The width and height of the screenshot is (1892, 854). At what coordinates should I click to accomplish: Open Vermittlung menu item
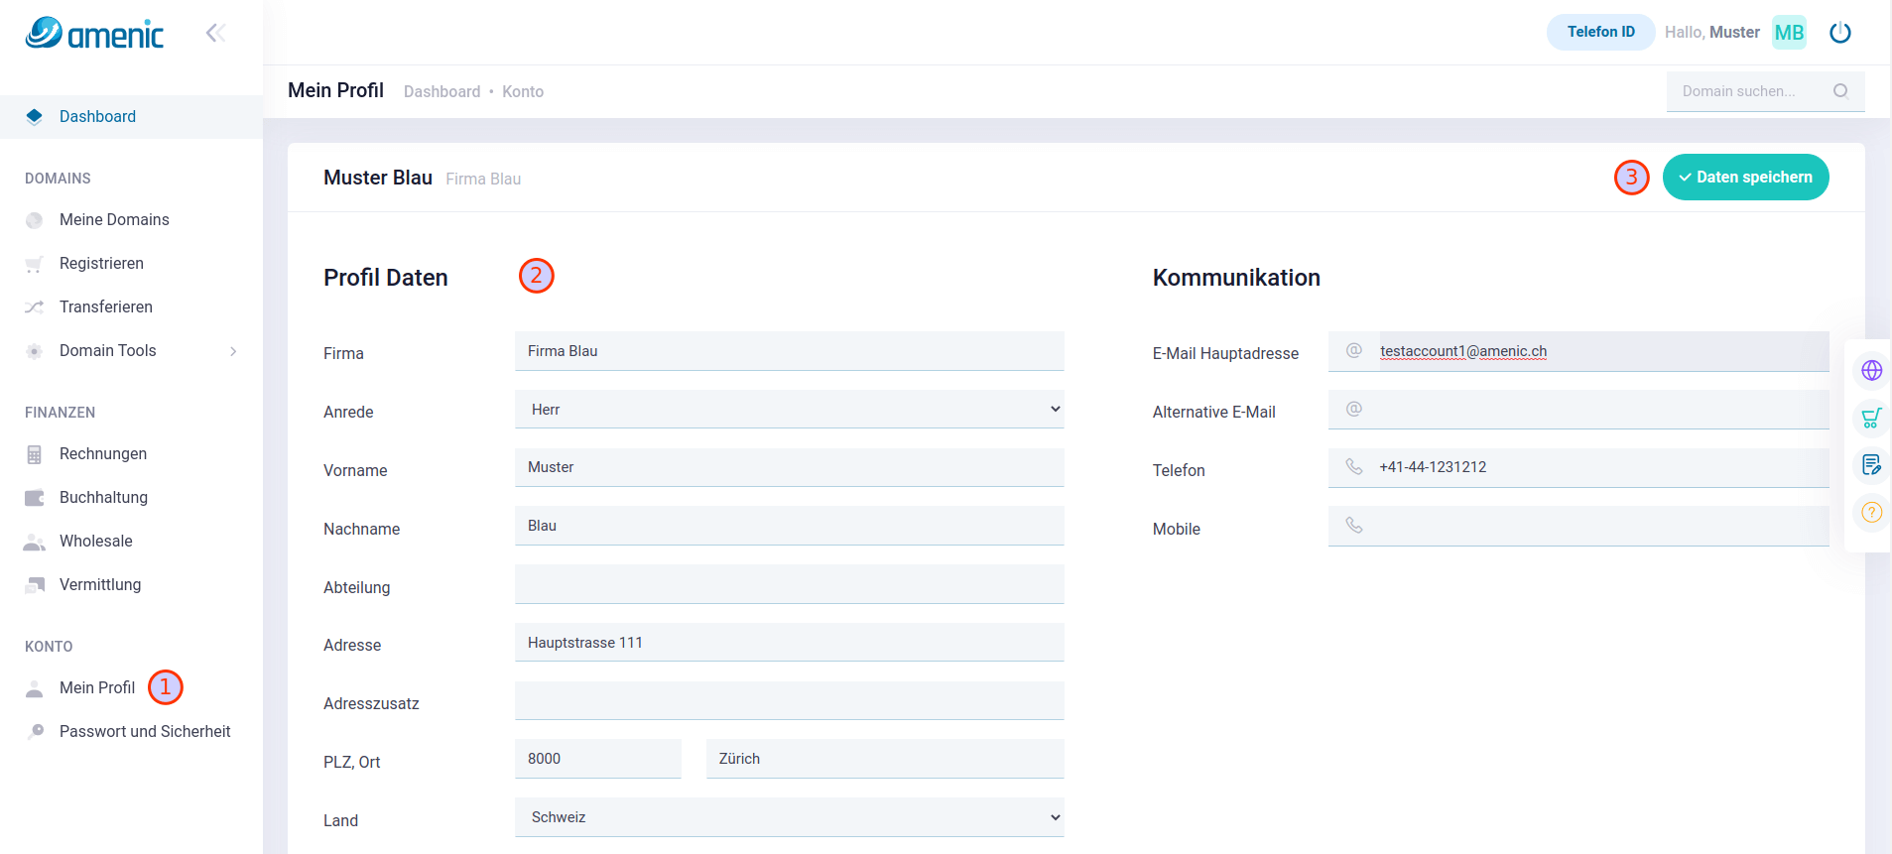click(100, 584)
